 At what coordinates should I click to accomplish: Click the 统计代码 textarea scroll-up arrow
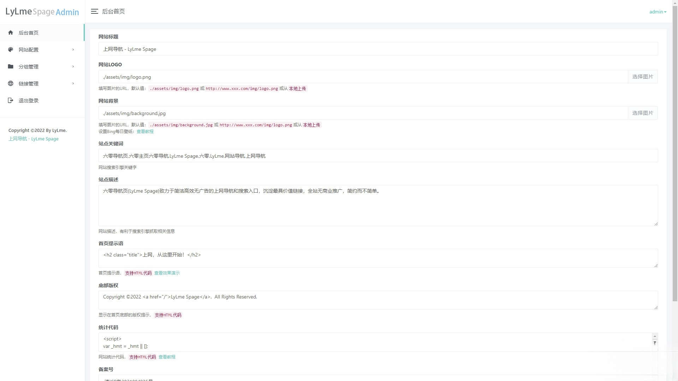655,337
